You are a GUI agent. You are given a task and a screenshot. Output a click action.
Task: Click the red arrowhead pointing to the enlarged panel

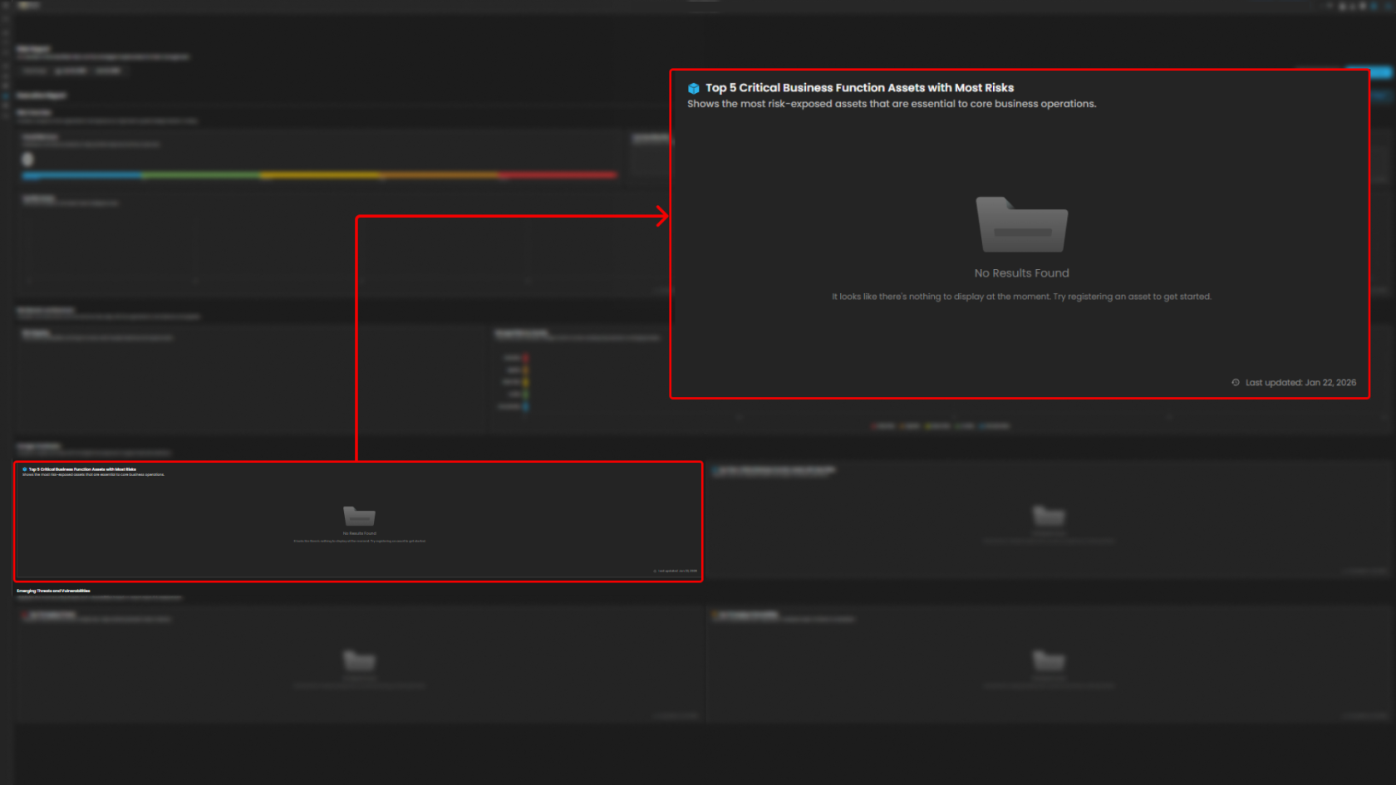(x=662, y=217)
